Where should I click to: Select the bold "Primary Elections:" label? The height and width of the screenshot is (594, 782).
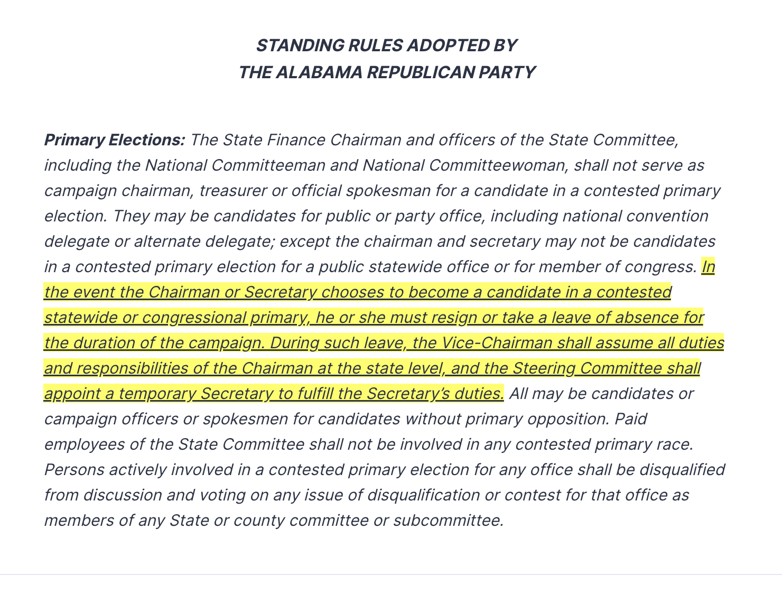tap(115, 140)
